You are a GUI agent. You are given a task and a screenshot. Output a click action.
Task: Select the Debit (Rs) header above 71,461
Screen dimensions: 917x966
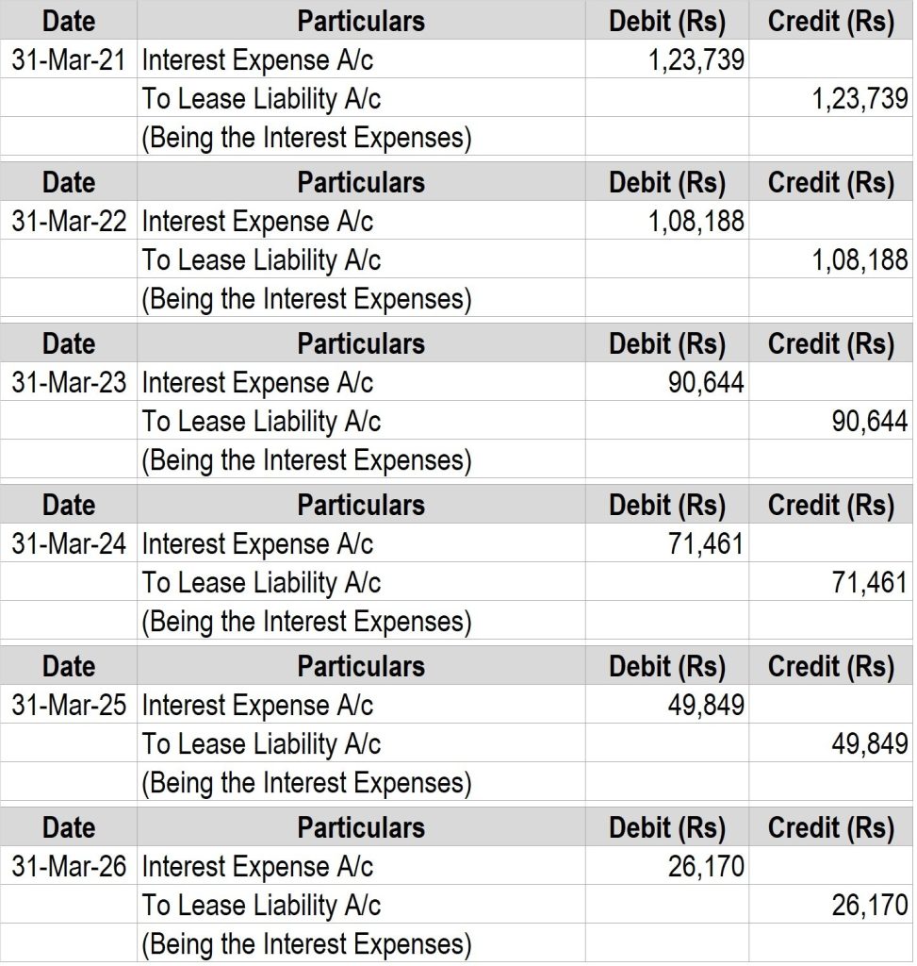coord(667,505)
